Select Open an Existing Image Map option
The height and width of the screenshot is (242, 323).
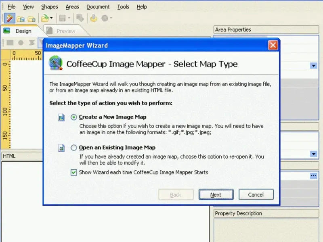[74, 148]
